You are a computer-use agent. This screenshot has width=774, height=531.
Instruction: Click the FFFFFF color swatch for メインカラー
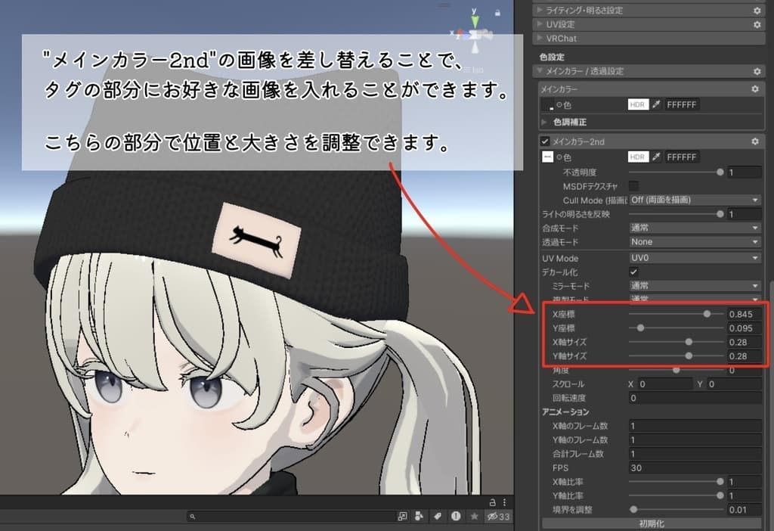(682, 104)
